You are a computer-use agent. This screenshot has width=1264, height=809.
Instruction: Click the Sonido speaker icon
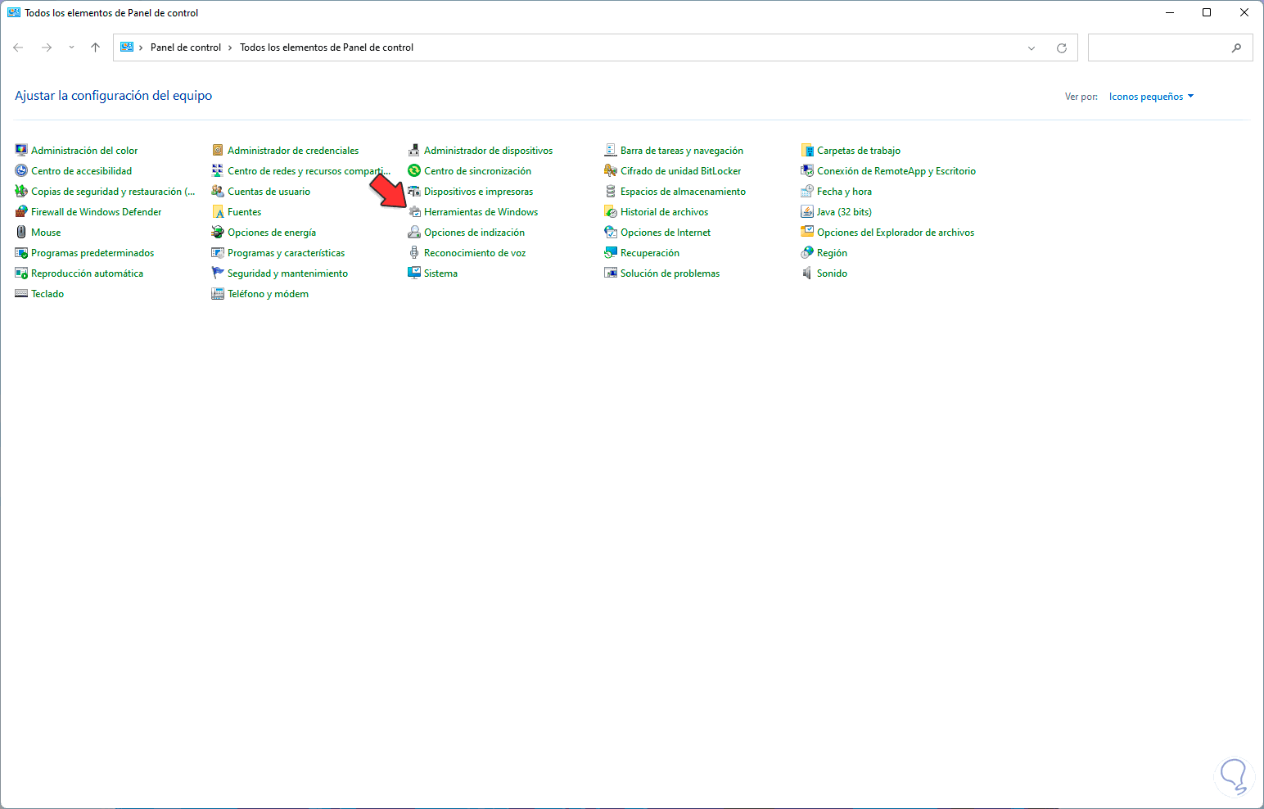[x=807, y=273]
